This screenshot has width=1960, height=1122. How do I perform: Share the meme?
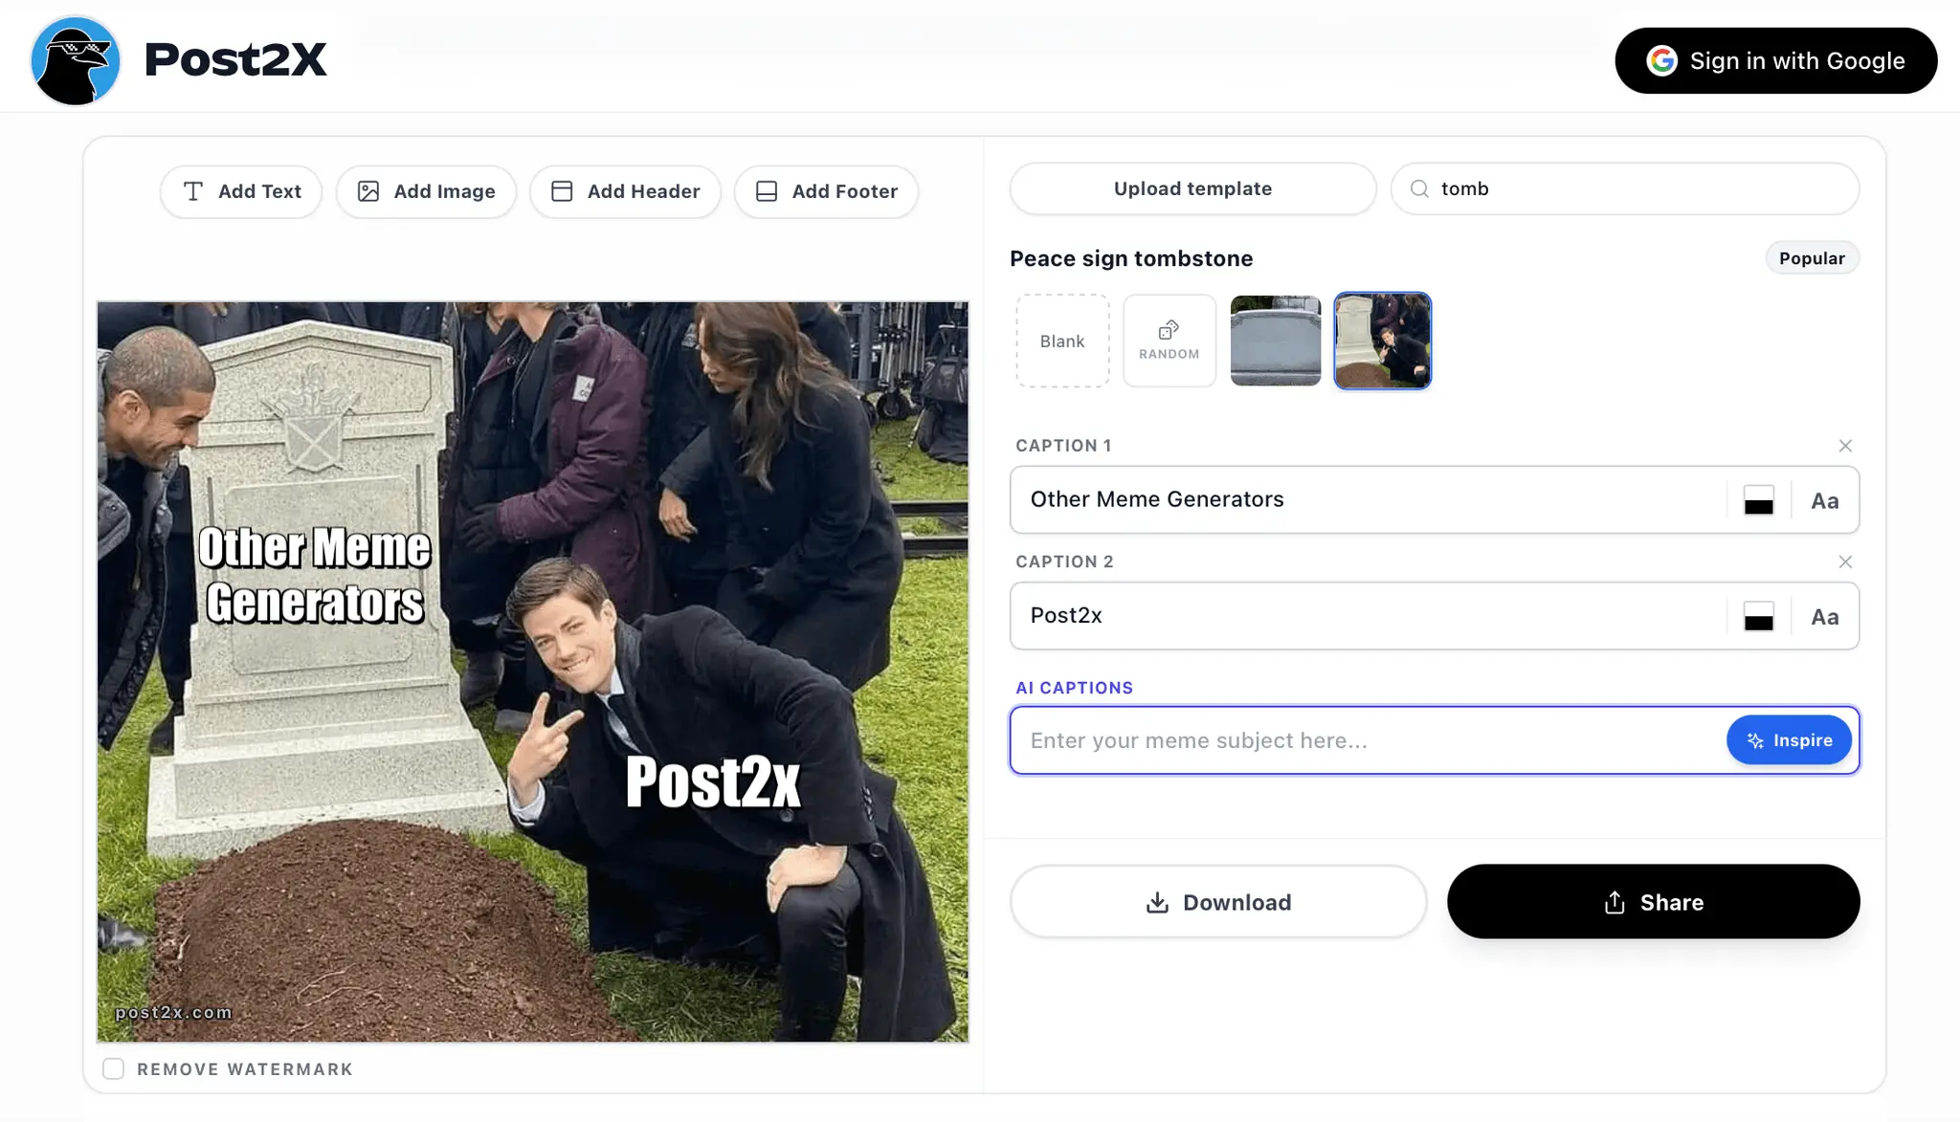pos(1653,902)
